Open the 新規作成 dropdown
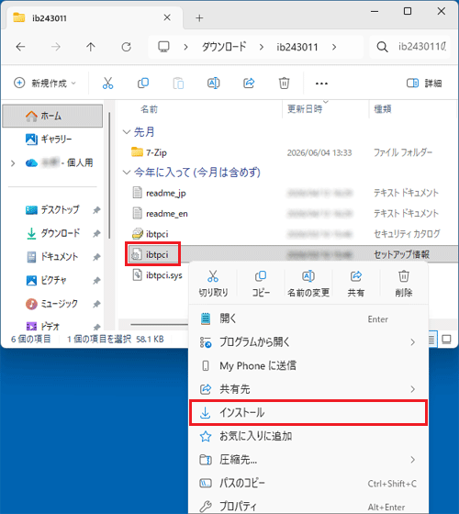459x514 pixels. point(45,84)
